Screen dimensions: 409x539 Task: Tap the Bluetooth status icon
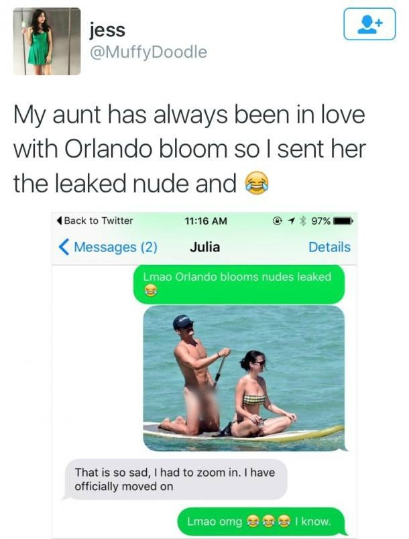point(303,221)
